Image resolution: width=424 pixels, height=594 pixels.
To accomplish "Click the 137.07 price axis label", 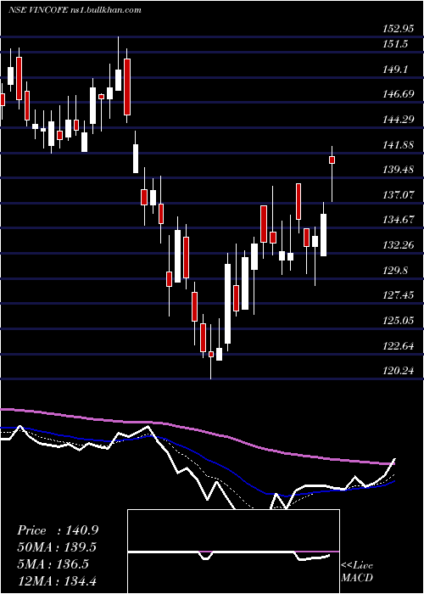I will click(x=399, y=195).
